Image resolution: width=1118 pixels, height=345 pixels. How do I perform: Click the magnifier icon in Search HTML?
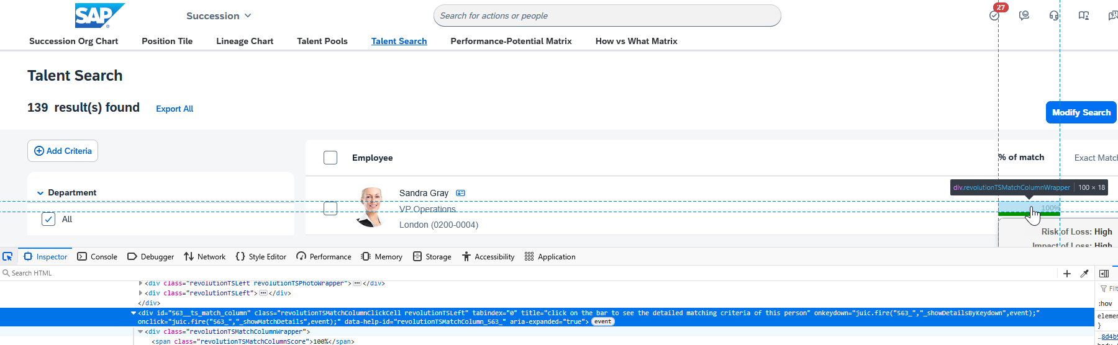tap(6, 273)
